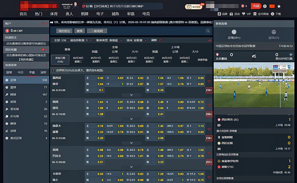Click the balance refresh icon beside 充值
297x183 pixels.
[x=265, y=6]
